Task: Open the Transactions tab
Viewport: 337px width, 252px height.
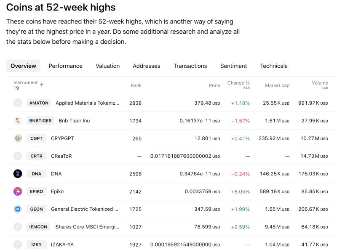Action: point(190,66)
